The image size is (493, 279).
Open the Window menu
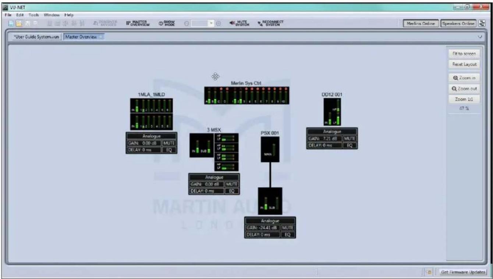click(51, 15)
